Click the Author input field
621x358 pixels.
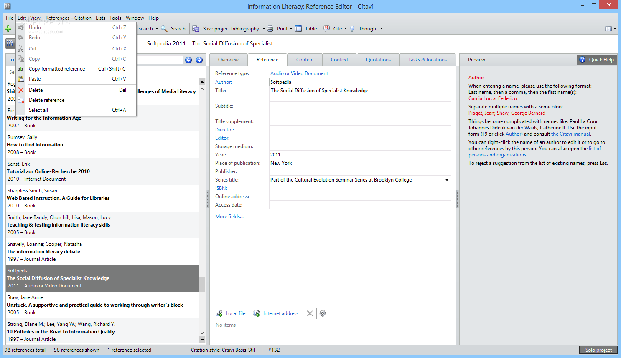pyautogui.click(x=360, y=82)
